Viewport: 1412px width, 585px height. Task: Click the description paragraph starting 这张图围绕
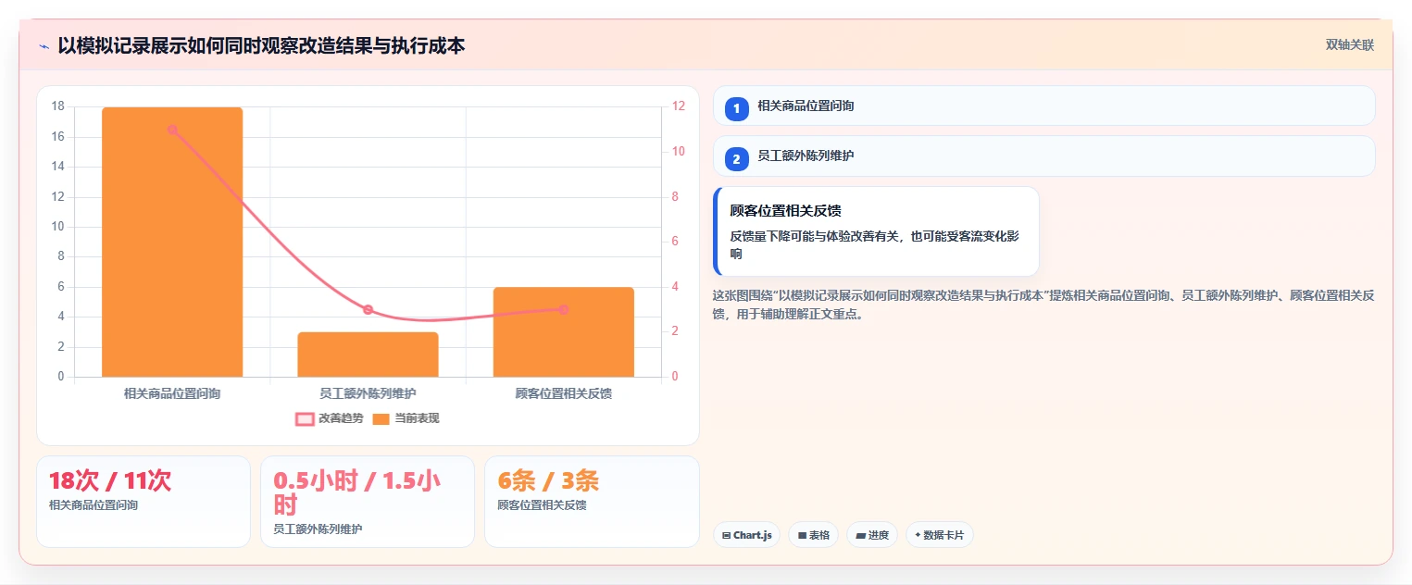pyautogui.click(x=1043, y=305)
